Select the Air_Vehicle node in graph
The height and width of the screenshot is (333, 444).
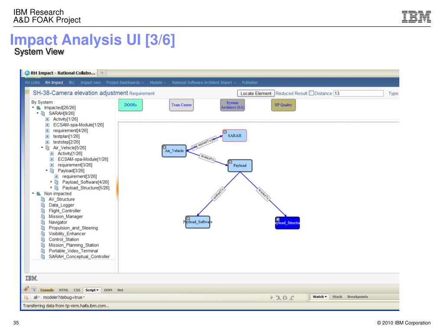point(174,151)
